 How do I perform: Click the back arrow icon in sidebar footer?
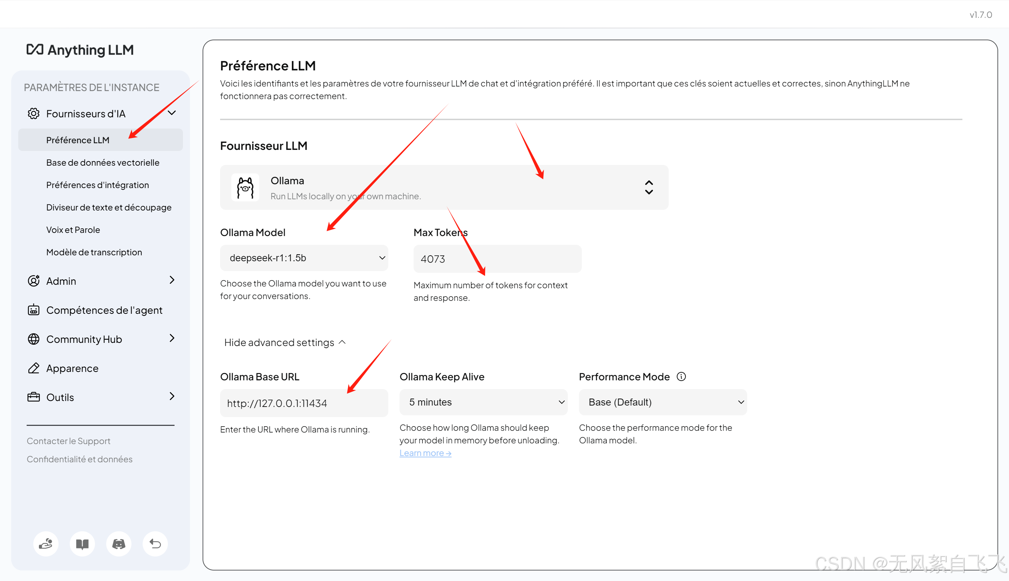[x=155, y=544]
